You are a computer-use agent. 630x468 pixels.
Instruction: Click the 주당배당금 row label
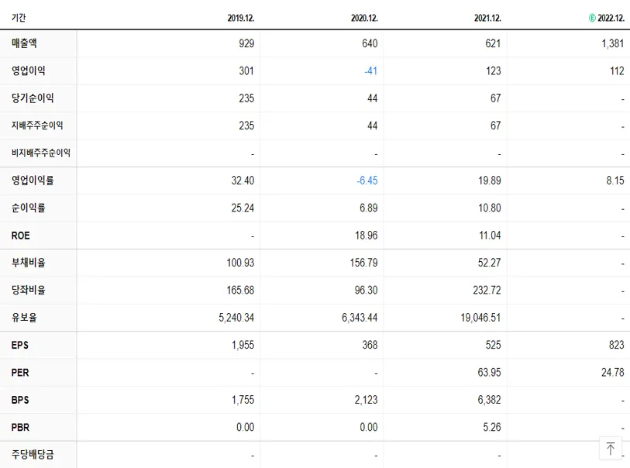tap(33, 454)
